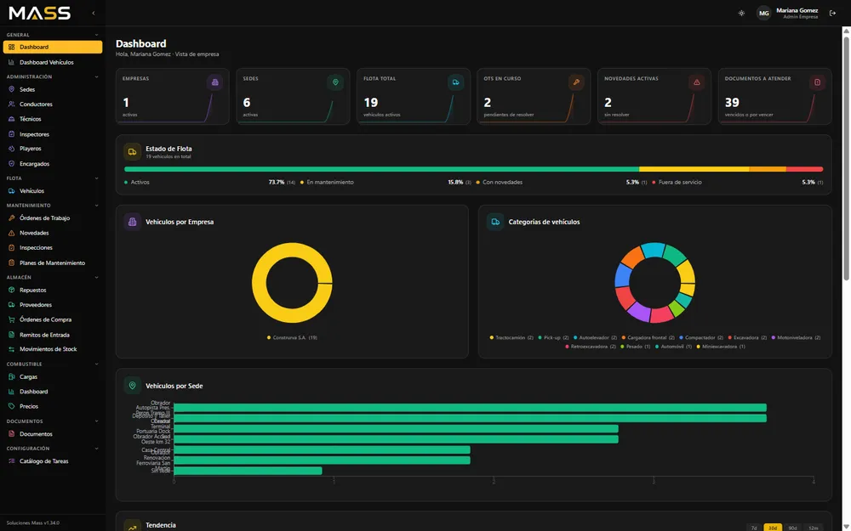Select the 7d trend range button
851x531 pixels.
click(x=754, y=528)
